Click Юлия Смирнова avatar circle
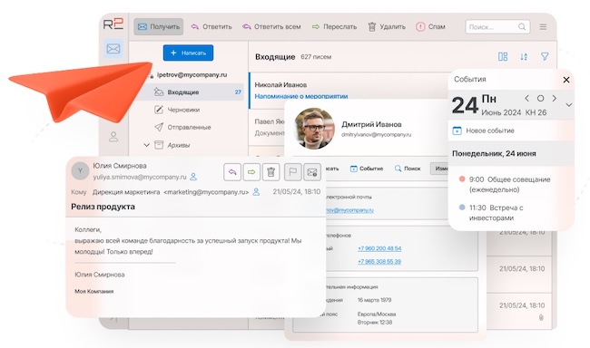 pyautogui.click(x=80, y=171)
